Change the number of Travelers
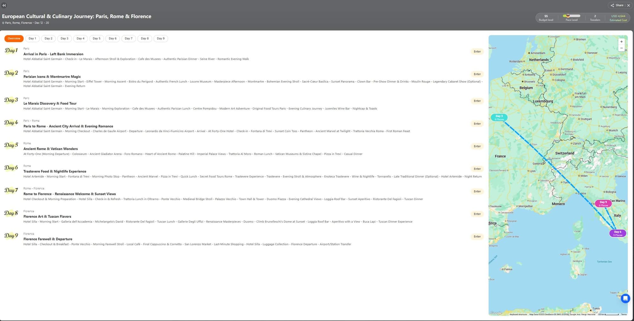Image resolution: width=634 pixels, height=321 pixels. (x=595, y=18)
